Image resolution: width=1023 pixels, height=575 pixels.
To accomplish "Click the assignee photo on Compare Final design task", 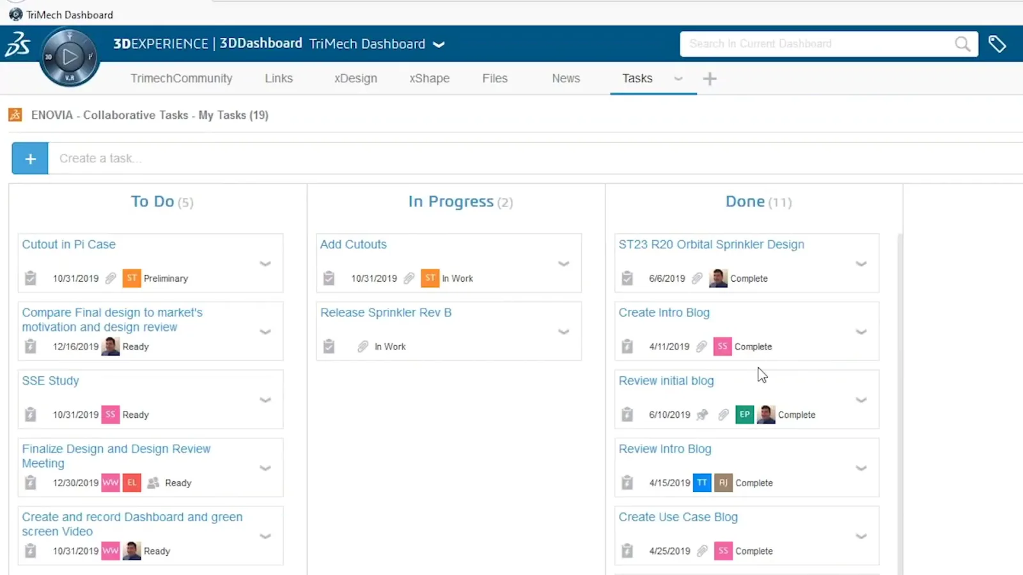I will pos(111,346).
